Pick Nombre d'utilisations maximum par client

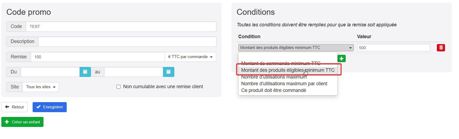(x=284, y=84)
